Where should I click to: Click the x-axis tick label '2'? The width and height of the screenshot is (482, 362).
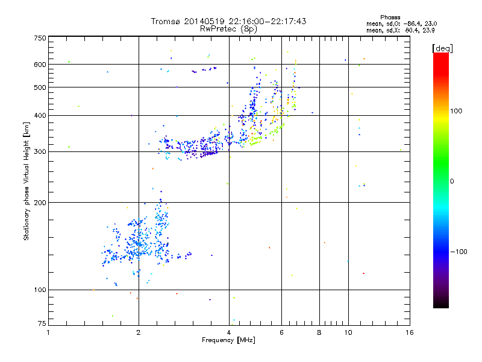point(139,332)
